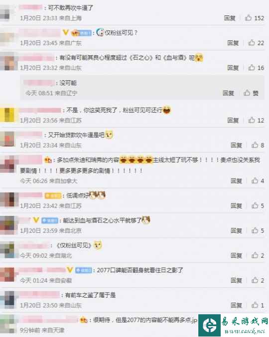Like the comment from 加拿大 with 4 likes

[x=255, y=181]
